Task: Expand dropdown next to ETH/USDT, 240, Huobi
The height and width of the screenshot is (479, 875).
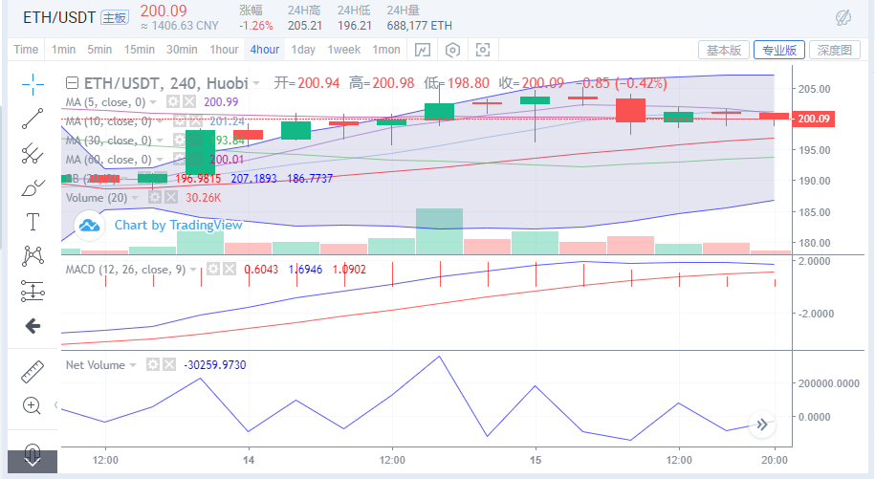Action: coord(256,83)
